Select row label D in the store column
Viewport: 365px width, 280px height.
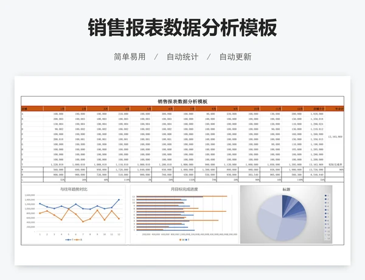coord(32,129)
